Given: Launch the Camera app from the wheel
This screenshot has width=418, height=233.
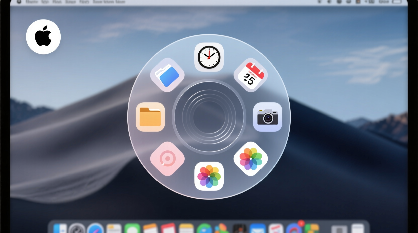Looking at the screenshot, I should 268,117.
